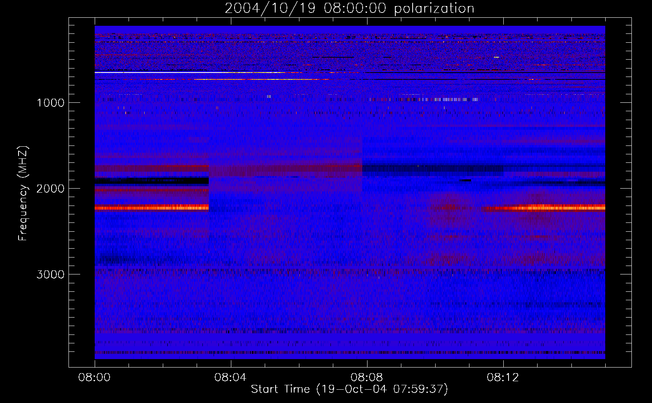This screenshot has height=403, width=652.
Task: Click the plot title '2004/10/19 08:00:00 polarization'
Action: tap(349, 8)
